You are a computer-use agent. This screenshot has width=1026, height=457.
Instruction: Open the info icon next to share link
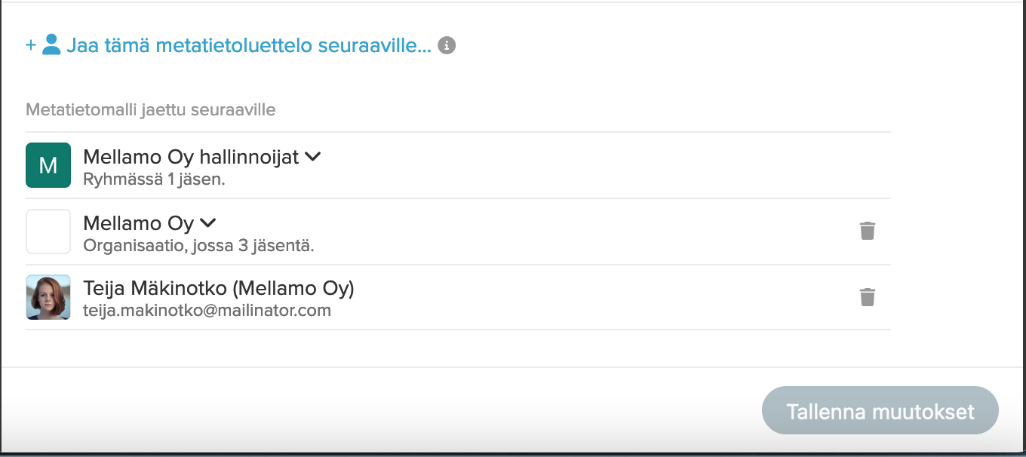point(447,46)
